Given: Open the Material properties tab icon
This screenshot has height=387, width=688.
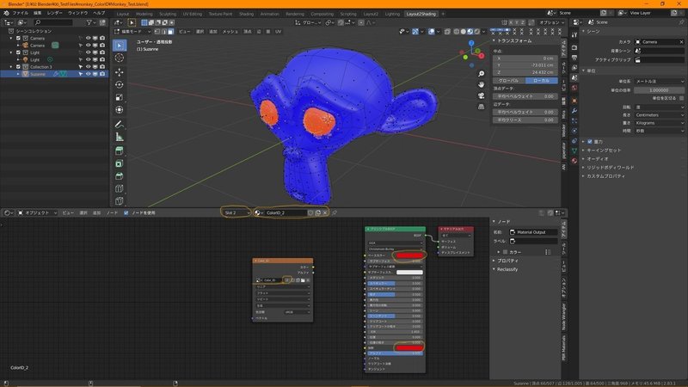Looking at the screenshot, I should coord(574,161).
